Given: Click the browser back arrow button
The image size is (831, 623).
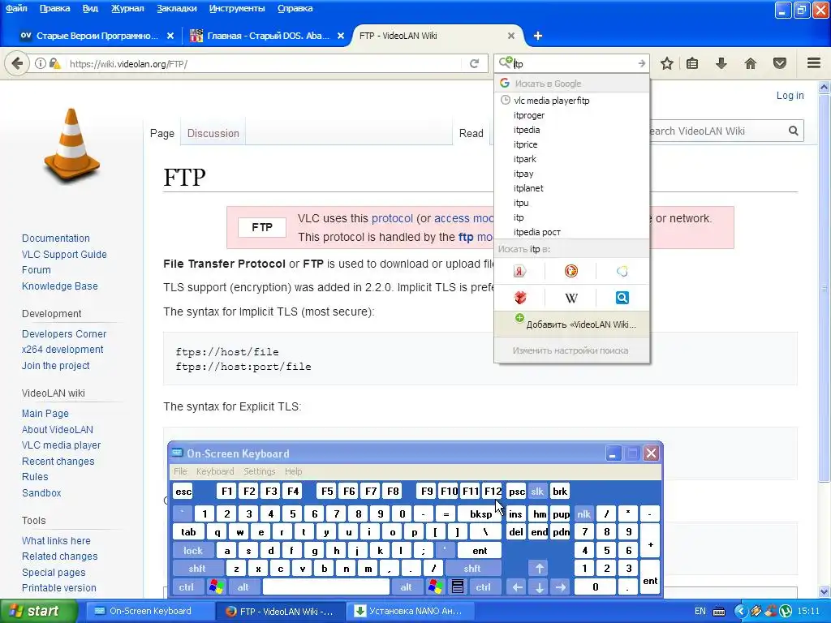Looking at the screenshot, I should pos(17,63).
